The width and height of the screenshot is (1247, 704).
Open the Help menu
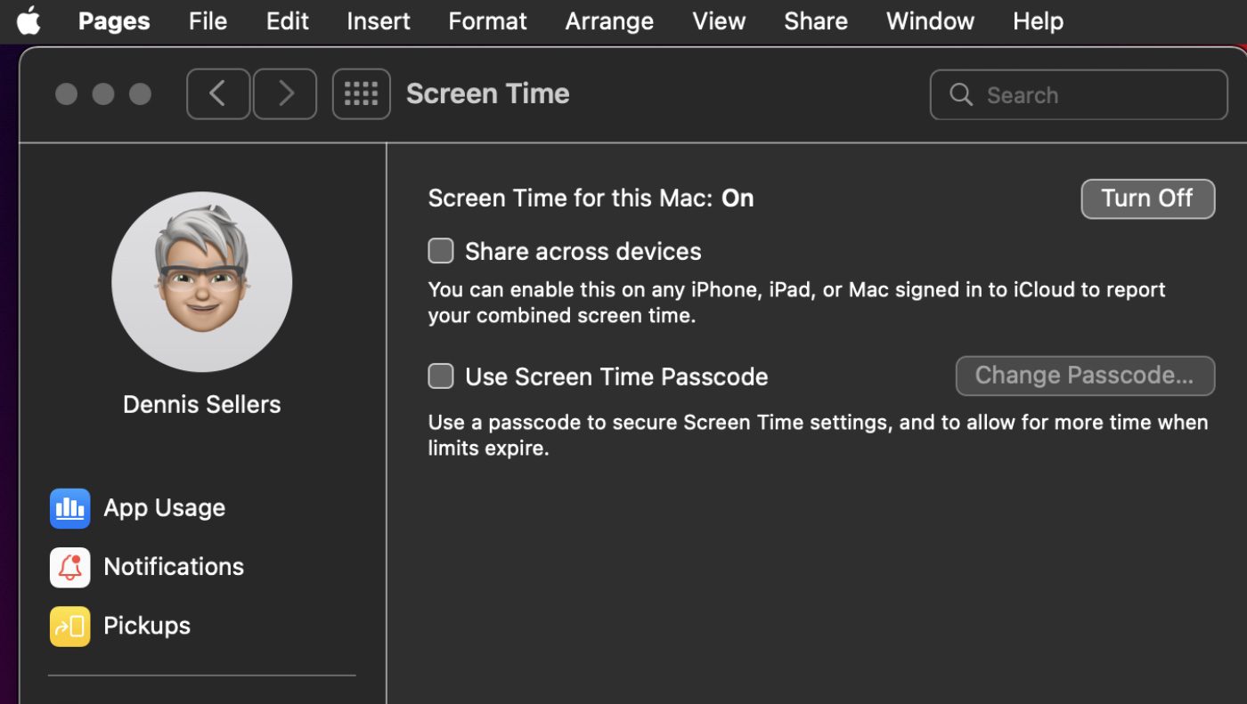click(1038, 20)
